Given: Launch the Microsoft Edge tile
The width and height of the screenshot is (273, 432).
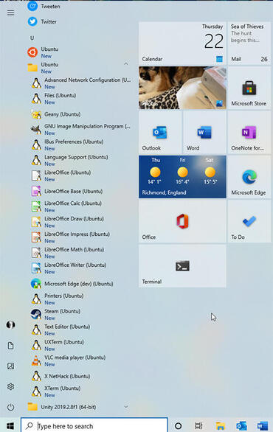Looking at the screenshot, I should pyautogui.click(x=249, y=177).
